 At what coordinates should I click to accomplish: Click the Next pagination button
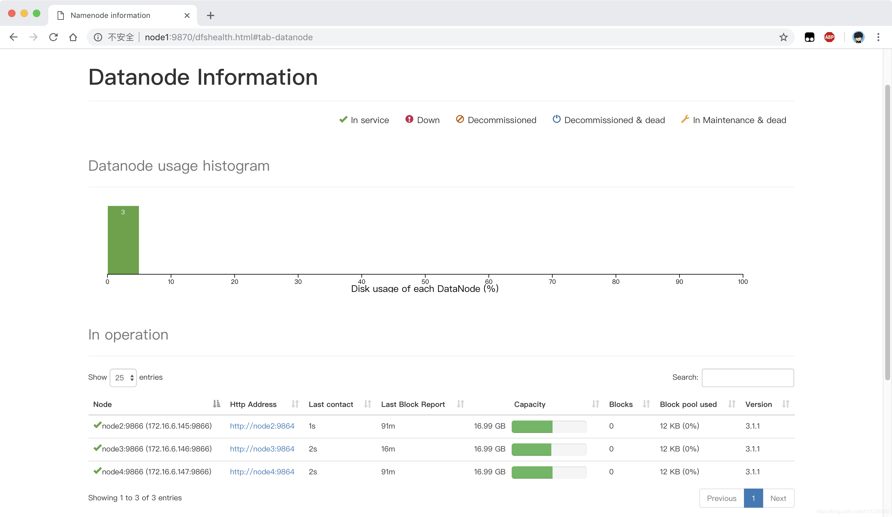click(778, 498)
